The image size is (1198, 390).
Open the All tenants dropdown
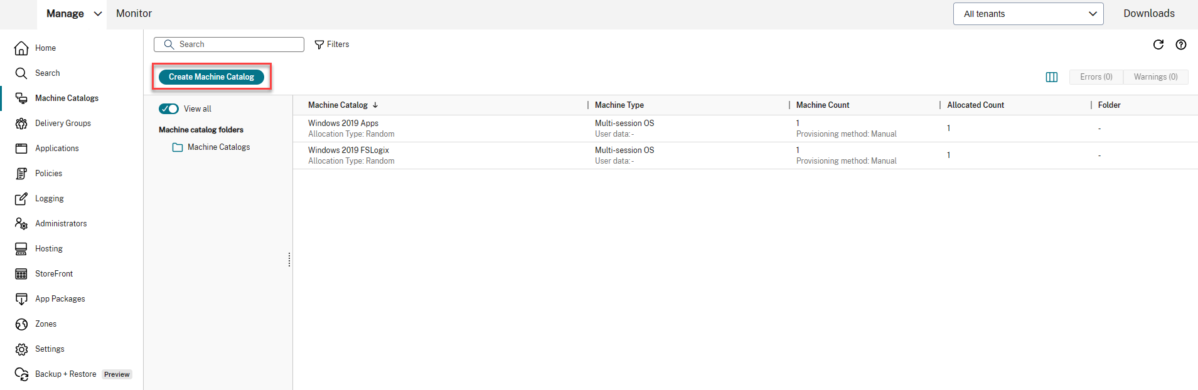(1027, 14)
